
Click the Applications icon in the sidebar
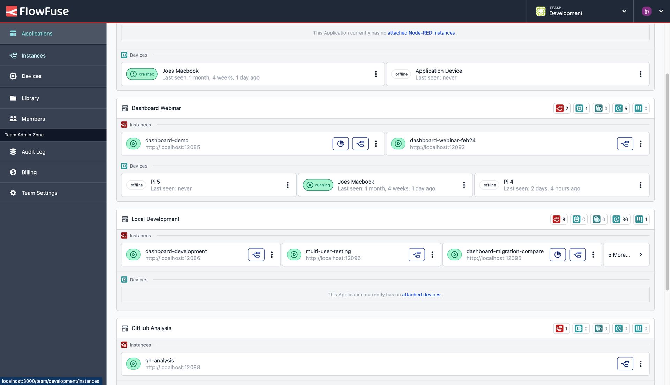[x=13, y=33]
